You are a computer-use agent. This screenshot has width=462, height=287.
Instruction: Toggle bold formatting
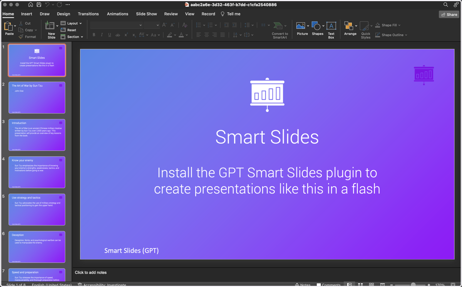coord(94,35)
